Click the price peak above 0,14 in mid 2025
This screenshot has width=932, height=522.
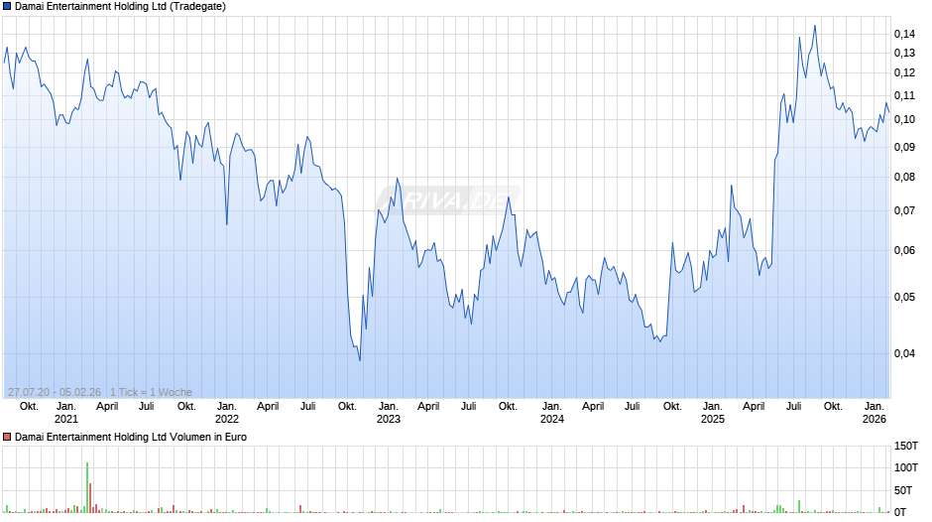[x=815, y=26]
